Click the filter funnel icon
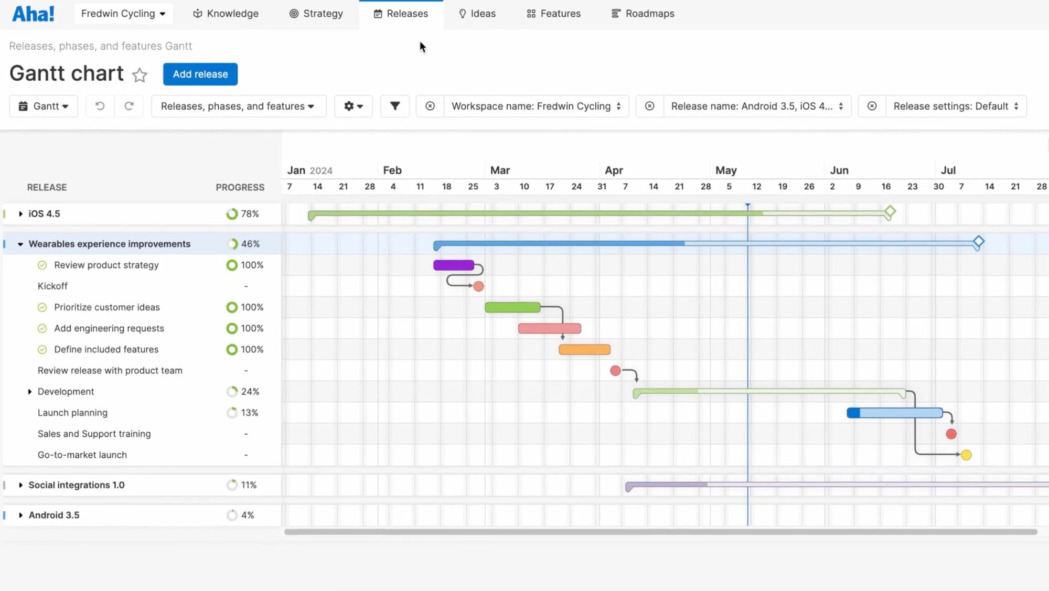The width and height of the screenshot is (1049, 591). coord(395,106)
